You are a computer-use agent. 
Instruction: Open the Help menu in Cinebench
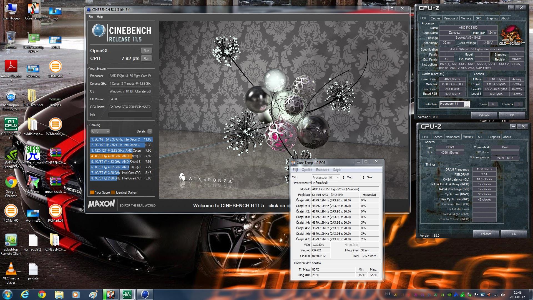click(x=100, y=17)
